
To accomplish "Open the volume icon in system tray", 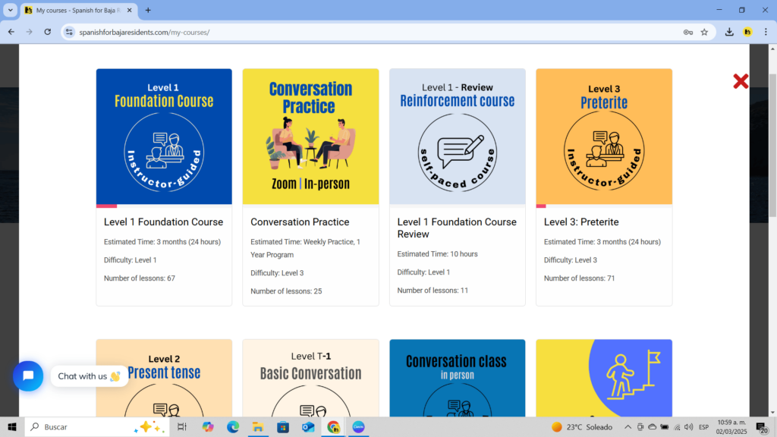I will click(x=689, y=426).
